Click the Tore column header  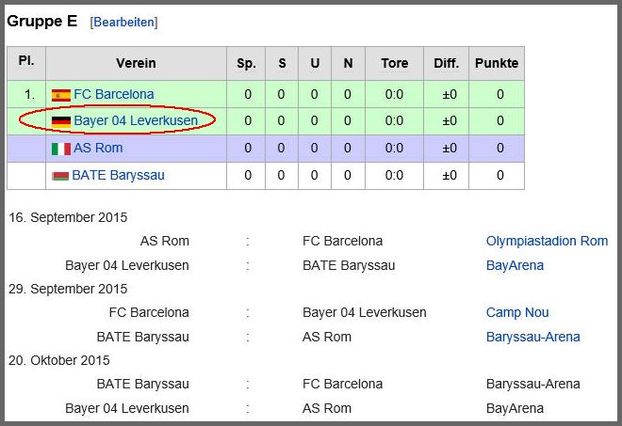coord(395,64)
